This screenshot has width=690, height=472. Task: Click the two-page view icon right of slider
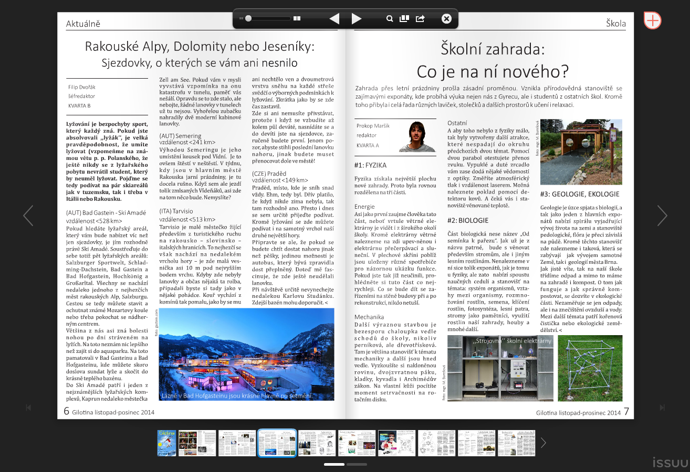pos(297,18)
